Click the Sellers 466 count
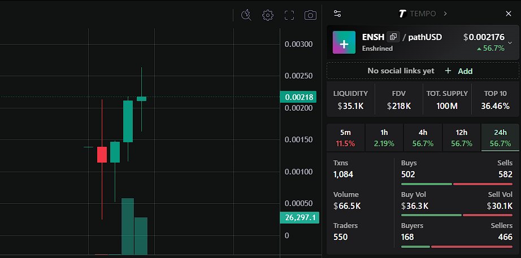Screen dimensions: 521x258 point(505,237)
